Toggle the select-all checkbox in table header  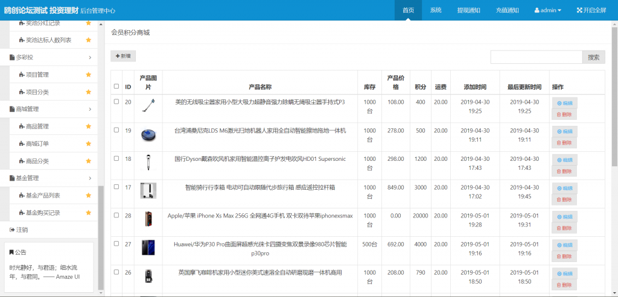(116, 86)
